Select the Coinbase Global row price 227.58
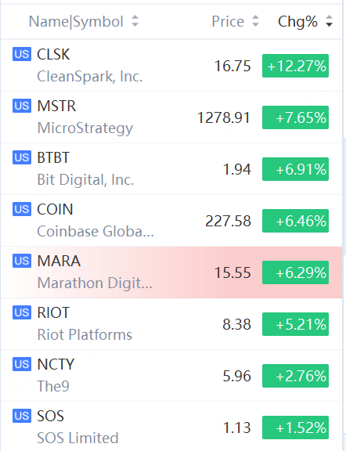The width and height of the screenshot is (346, 451). pos(228,221)
